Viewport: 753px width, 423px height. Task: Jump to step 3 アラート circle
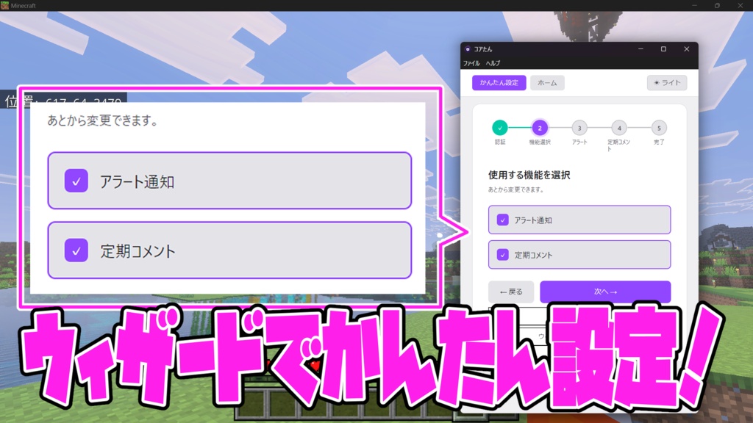pos(579,128)
